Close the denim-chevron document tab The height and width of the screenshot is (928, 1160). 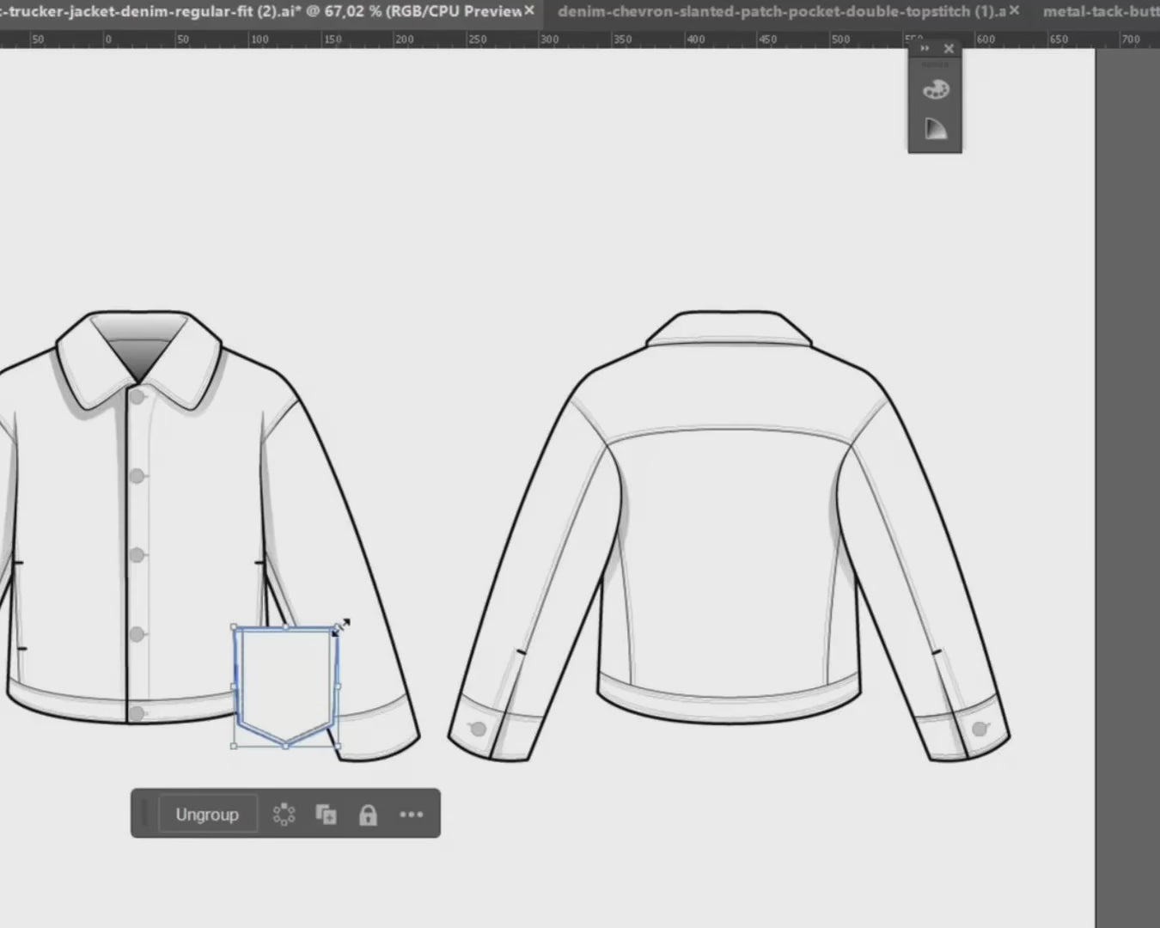(x=1014, y=11)
